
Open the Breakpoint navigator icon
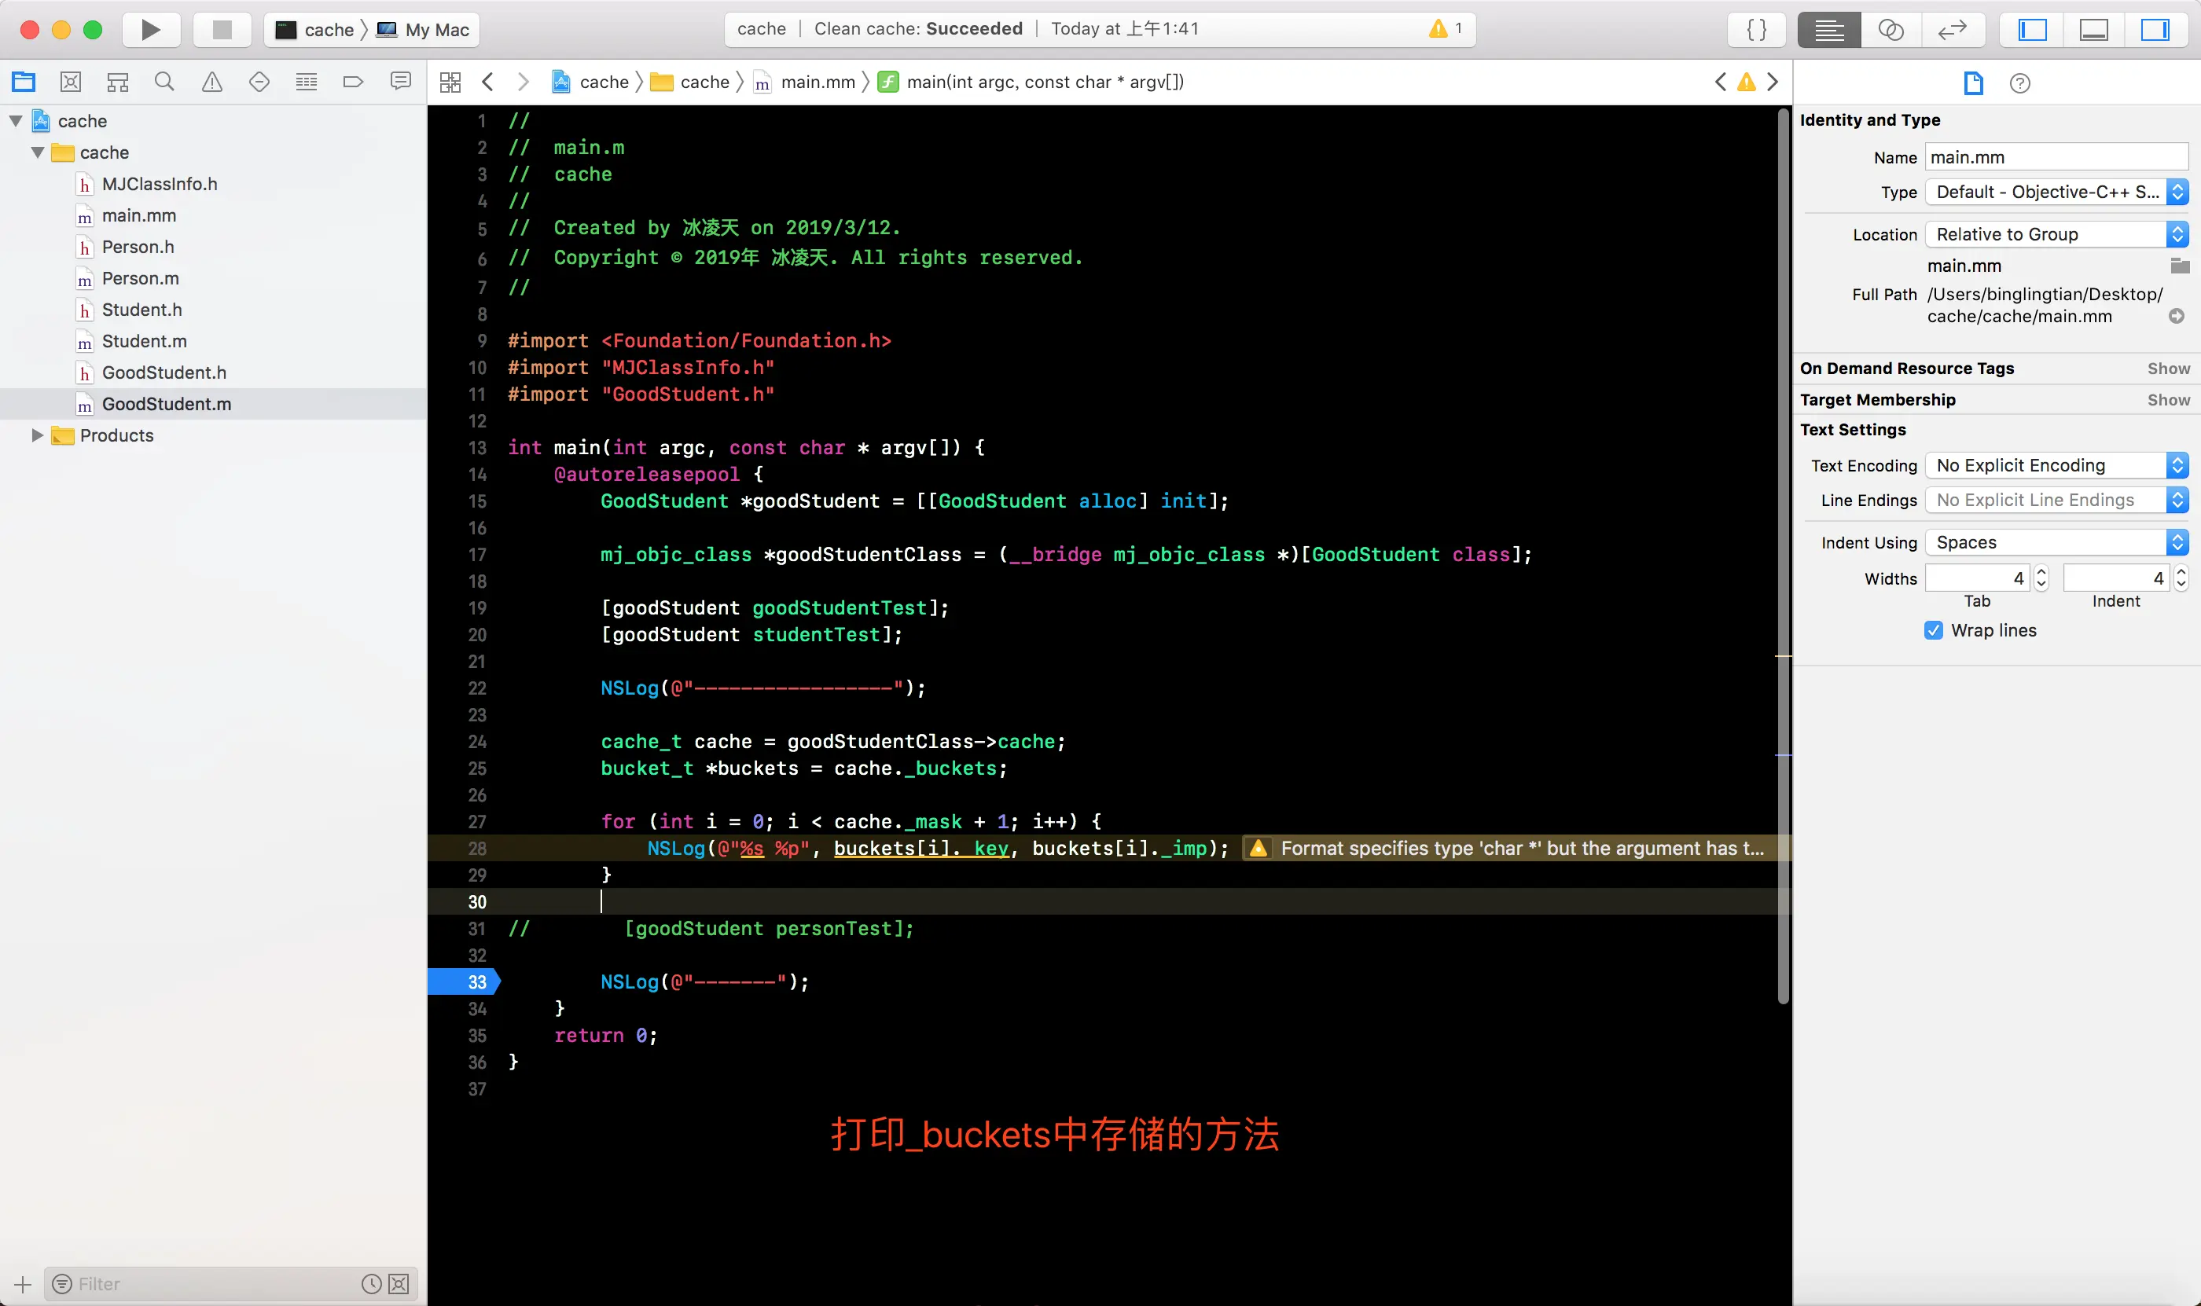(x=353, y=82)
